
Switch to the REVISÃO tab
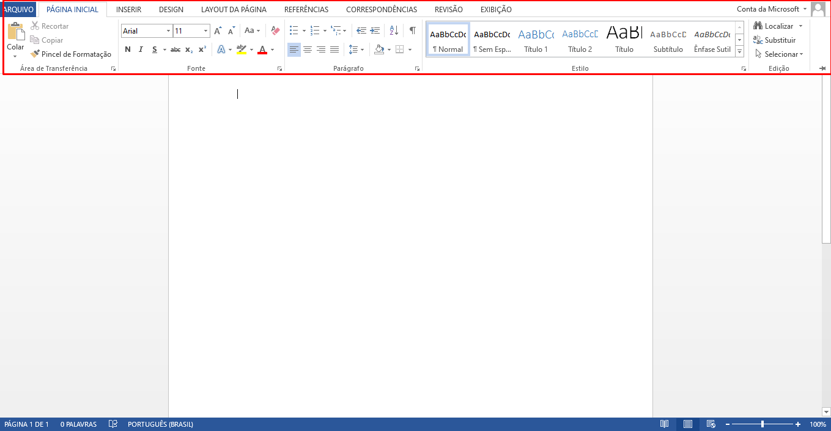coord(449,10)
